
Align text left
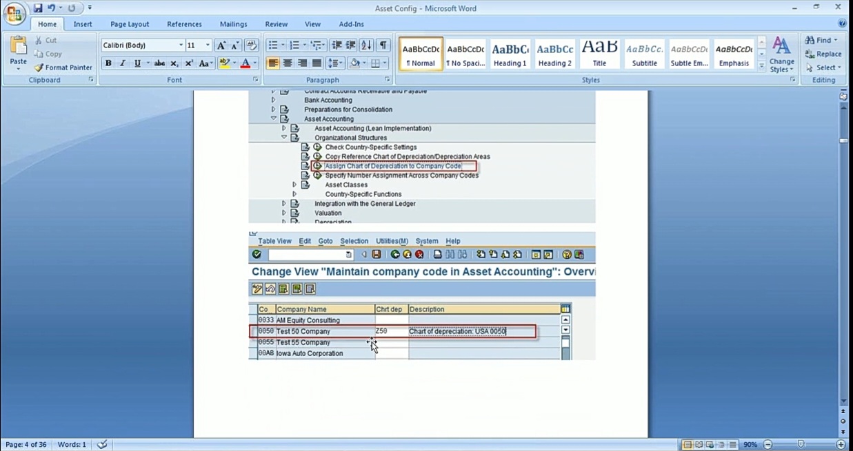273,63
